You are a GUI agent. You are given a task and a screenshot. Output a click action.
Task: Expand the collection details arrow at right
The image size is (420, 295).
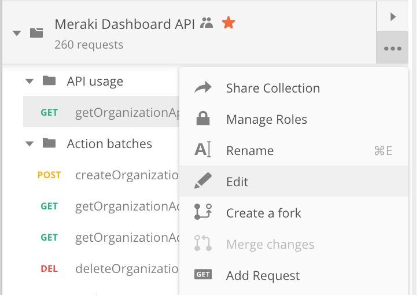[x=393, y=17]
